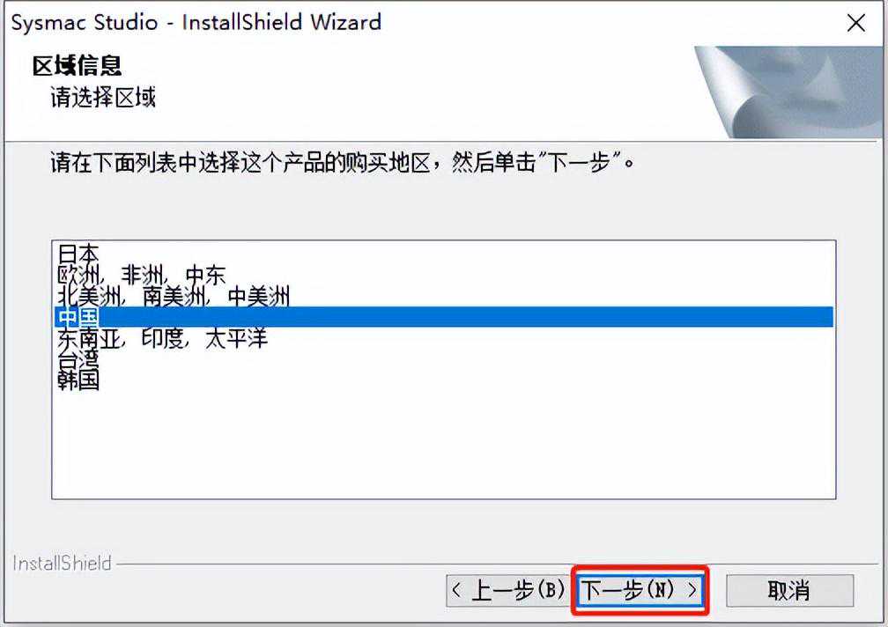Click the instruction text about 购买地区
The width and height of the screenshot is (888, 627).
342,162
